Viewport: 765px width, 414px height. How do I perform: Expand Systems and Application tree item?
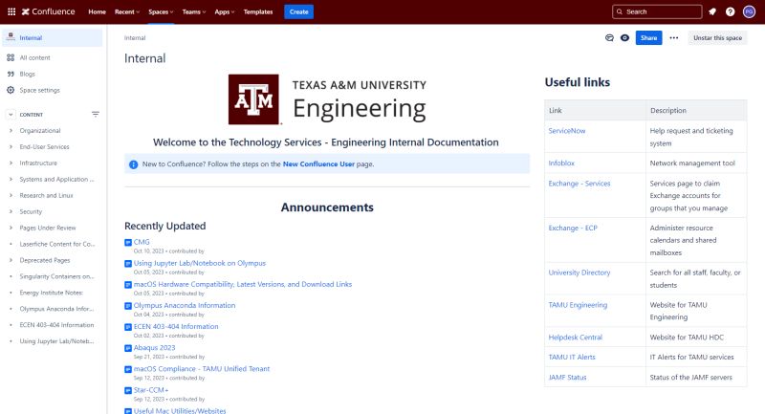point(11,180)
